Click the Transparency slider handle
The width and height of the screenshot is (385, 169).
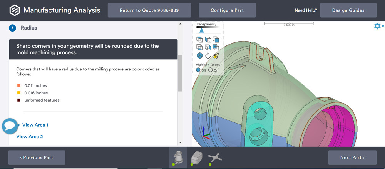point(201,30)
